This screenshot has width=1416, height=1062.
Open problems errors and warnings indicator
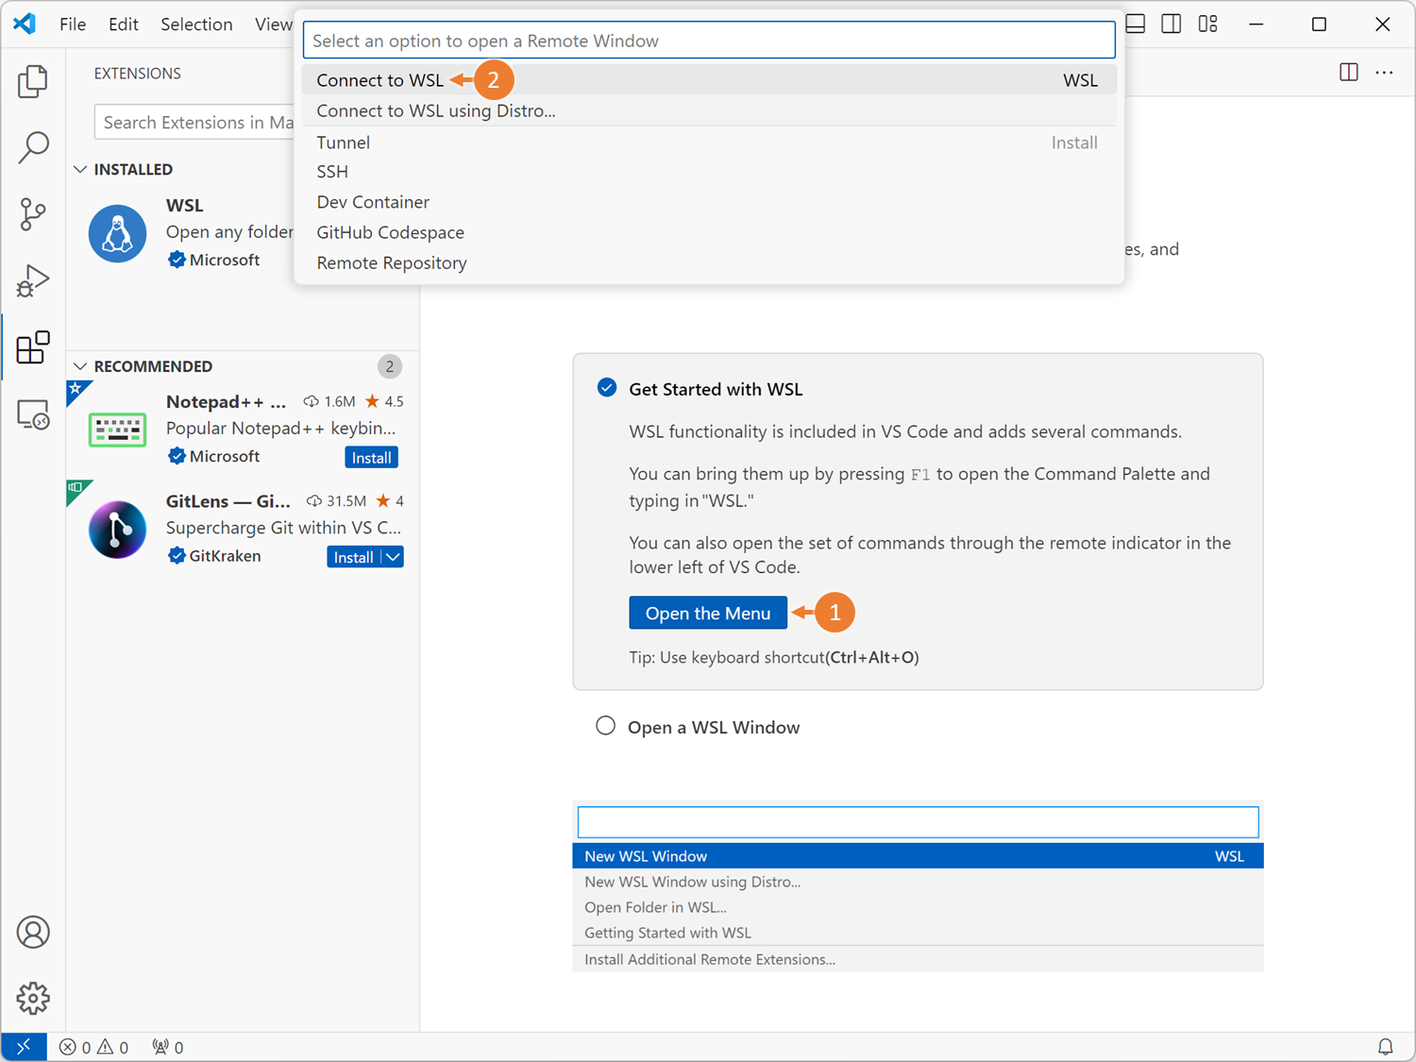(93, 1047)
